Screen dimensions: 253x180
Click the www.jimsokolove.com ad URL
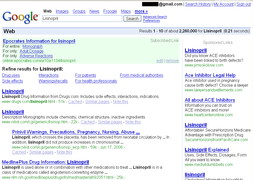click(204, 65)
